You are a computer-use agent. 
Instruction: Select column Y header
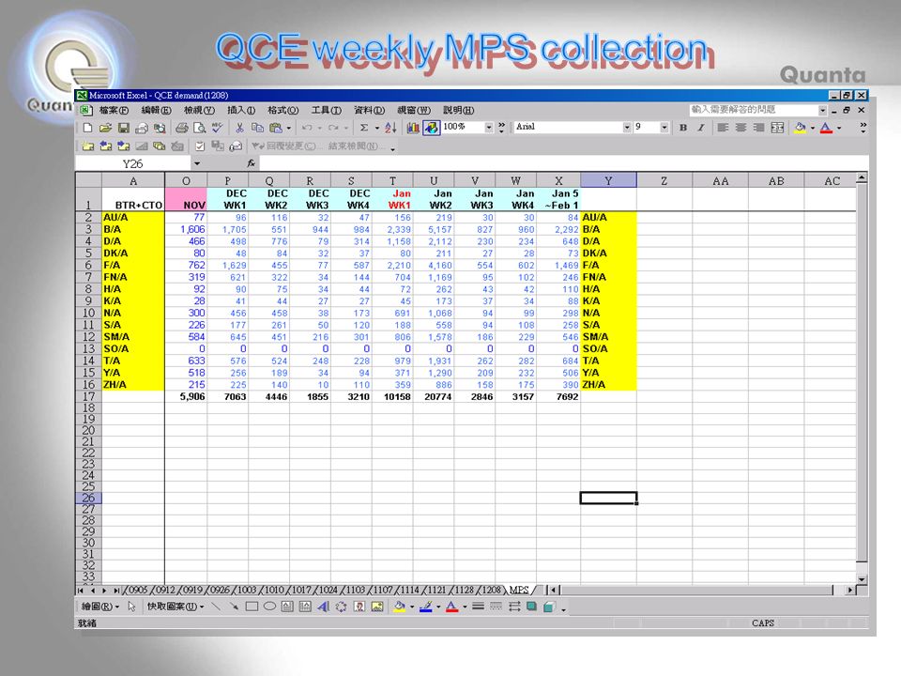coord(608,180)
